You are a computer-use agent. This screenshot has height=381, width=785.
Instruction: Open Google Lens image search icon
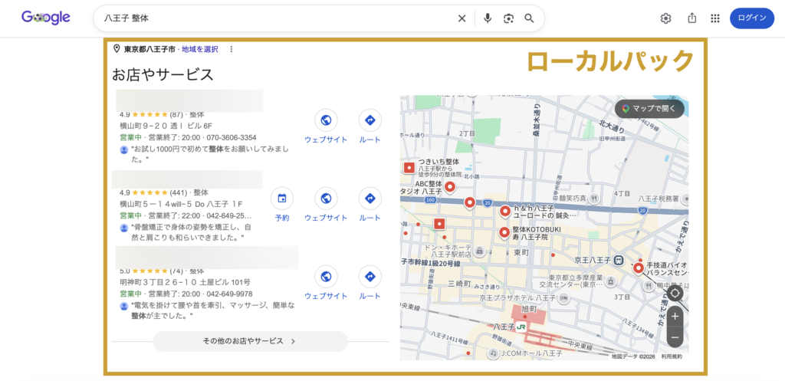(x=509, y=18)
